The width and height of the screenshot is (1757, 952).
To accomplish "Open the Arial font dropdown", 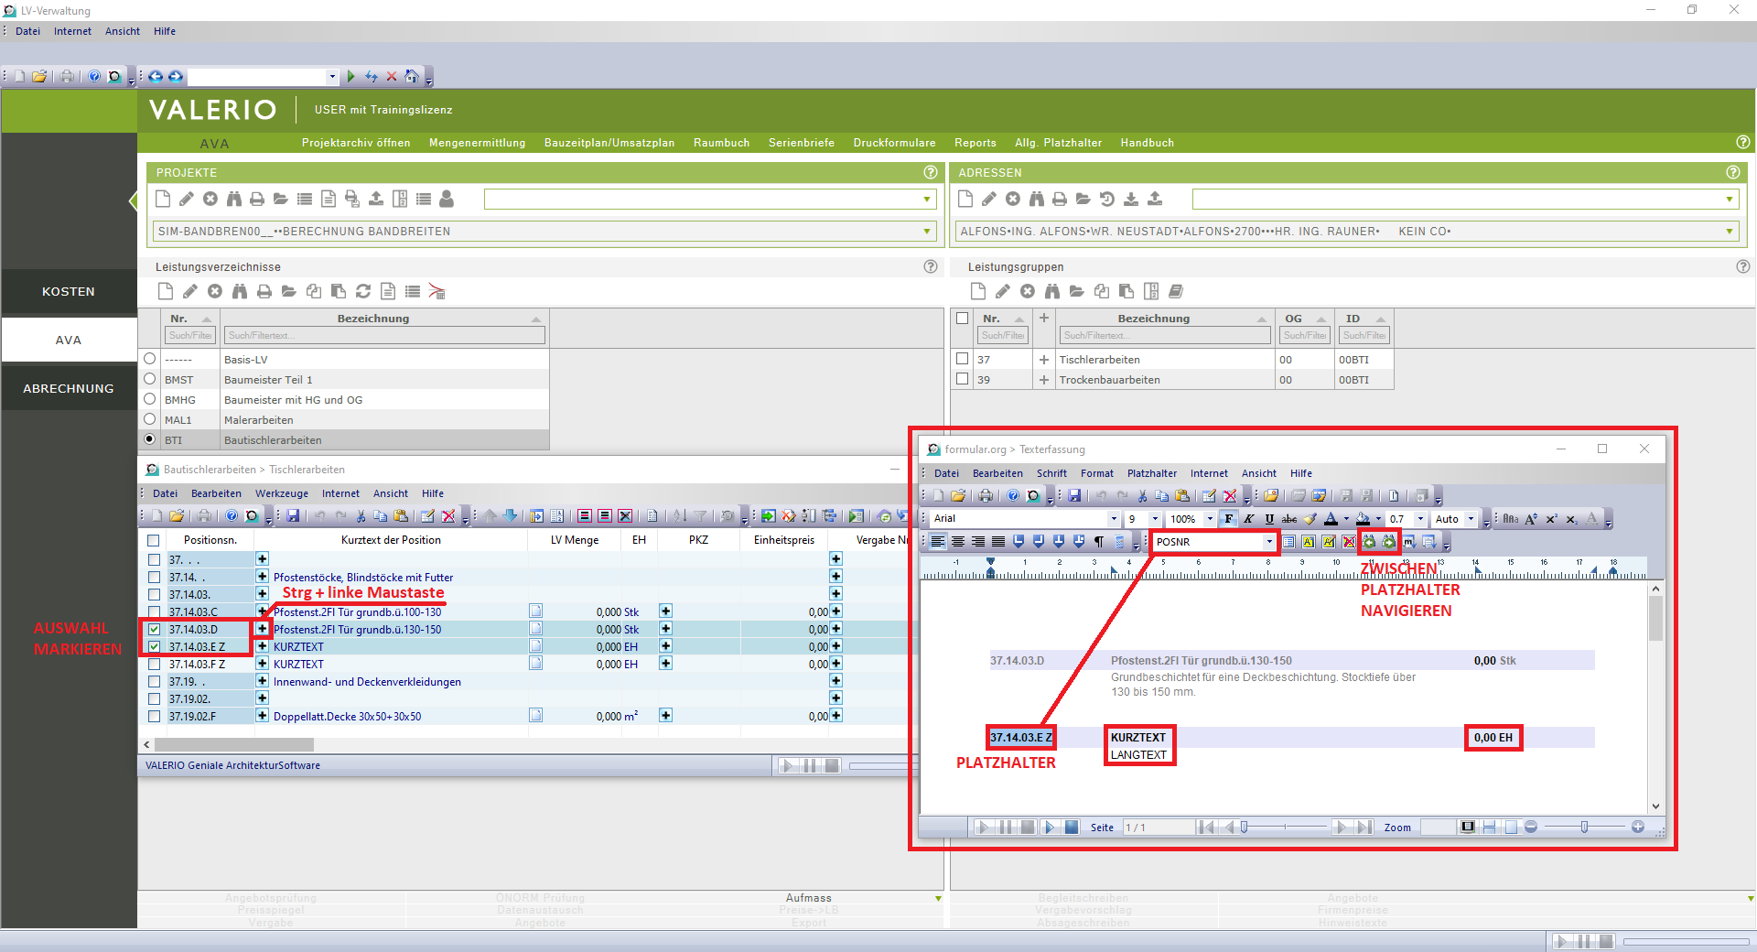I will click(x=1114, y=519).
